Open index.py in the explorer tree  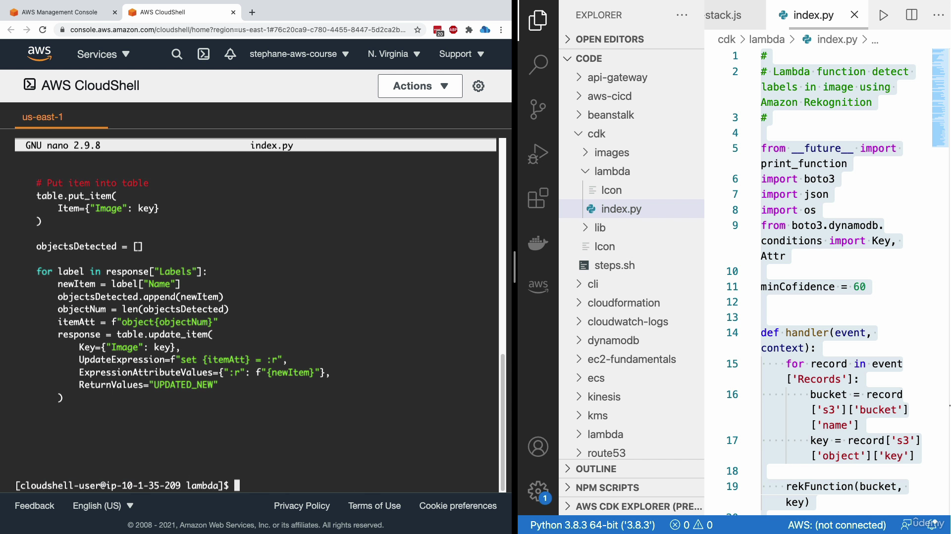point(632,209)
